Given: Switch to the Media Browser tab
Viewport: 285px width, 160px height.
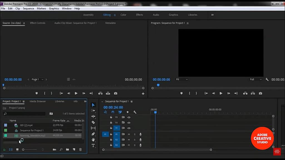Looking at the screenshot, I should (x=38, y=101).
